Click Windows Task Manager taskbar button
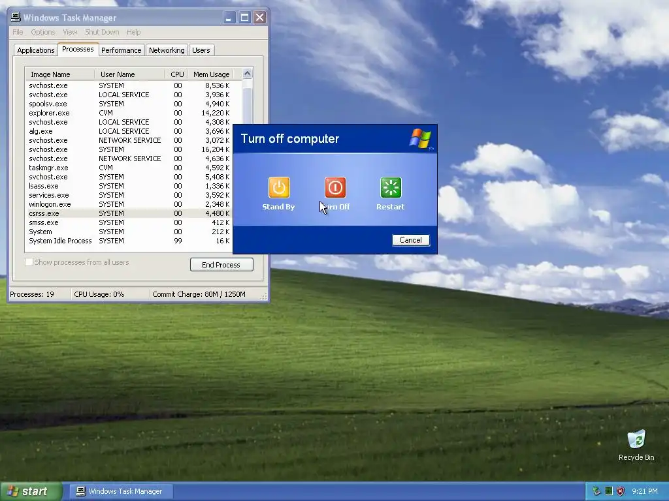This screenshot has width=669, height=501. click(x=121, y=491)
